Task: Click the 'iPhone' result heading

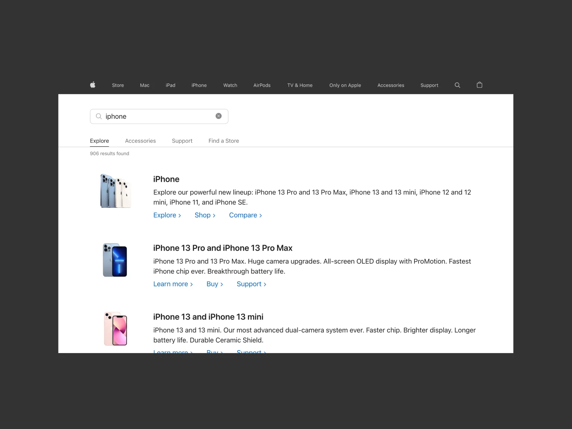Action: tap(166, 179)
